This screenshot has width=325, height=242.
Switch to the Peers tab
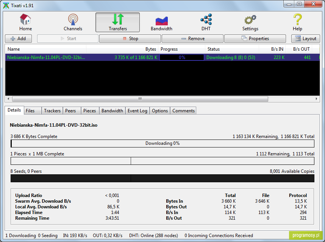tap(72, 111)
